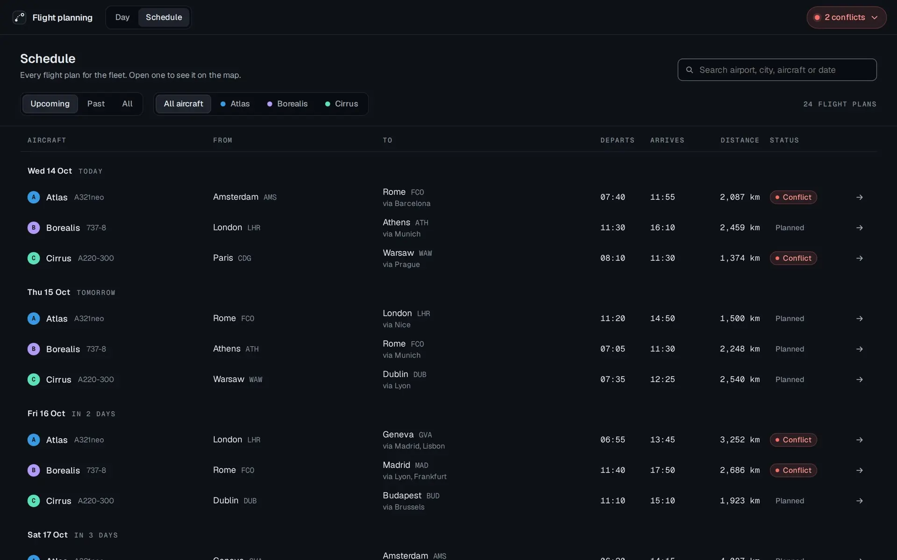Open Atlas Rome to London flight arrow
This screenshot has width=897, height=560.
tap(859, 319)
